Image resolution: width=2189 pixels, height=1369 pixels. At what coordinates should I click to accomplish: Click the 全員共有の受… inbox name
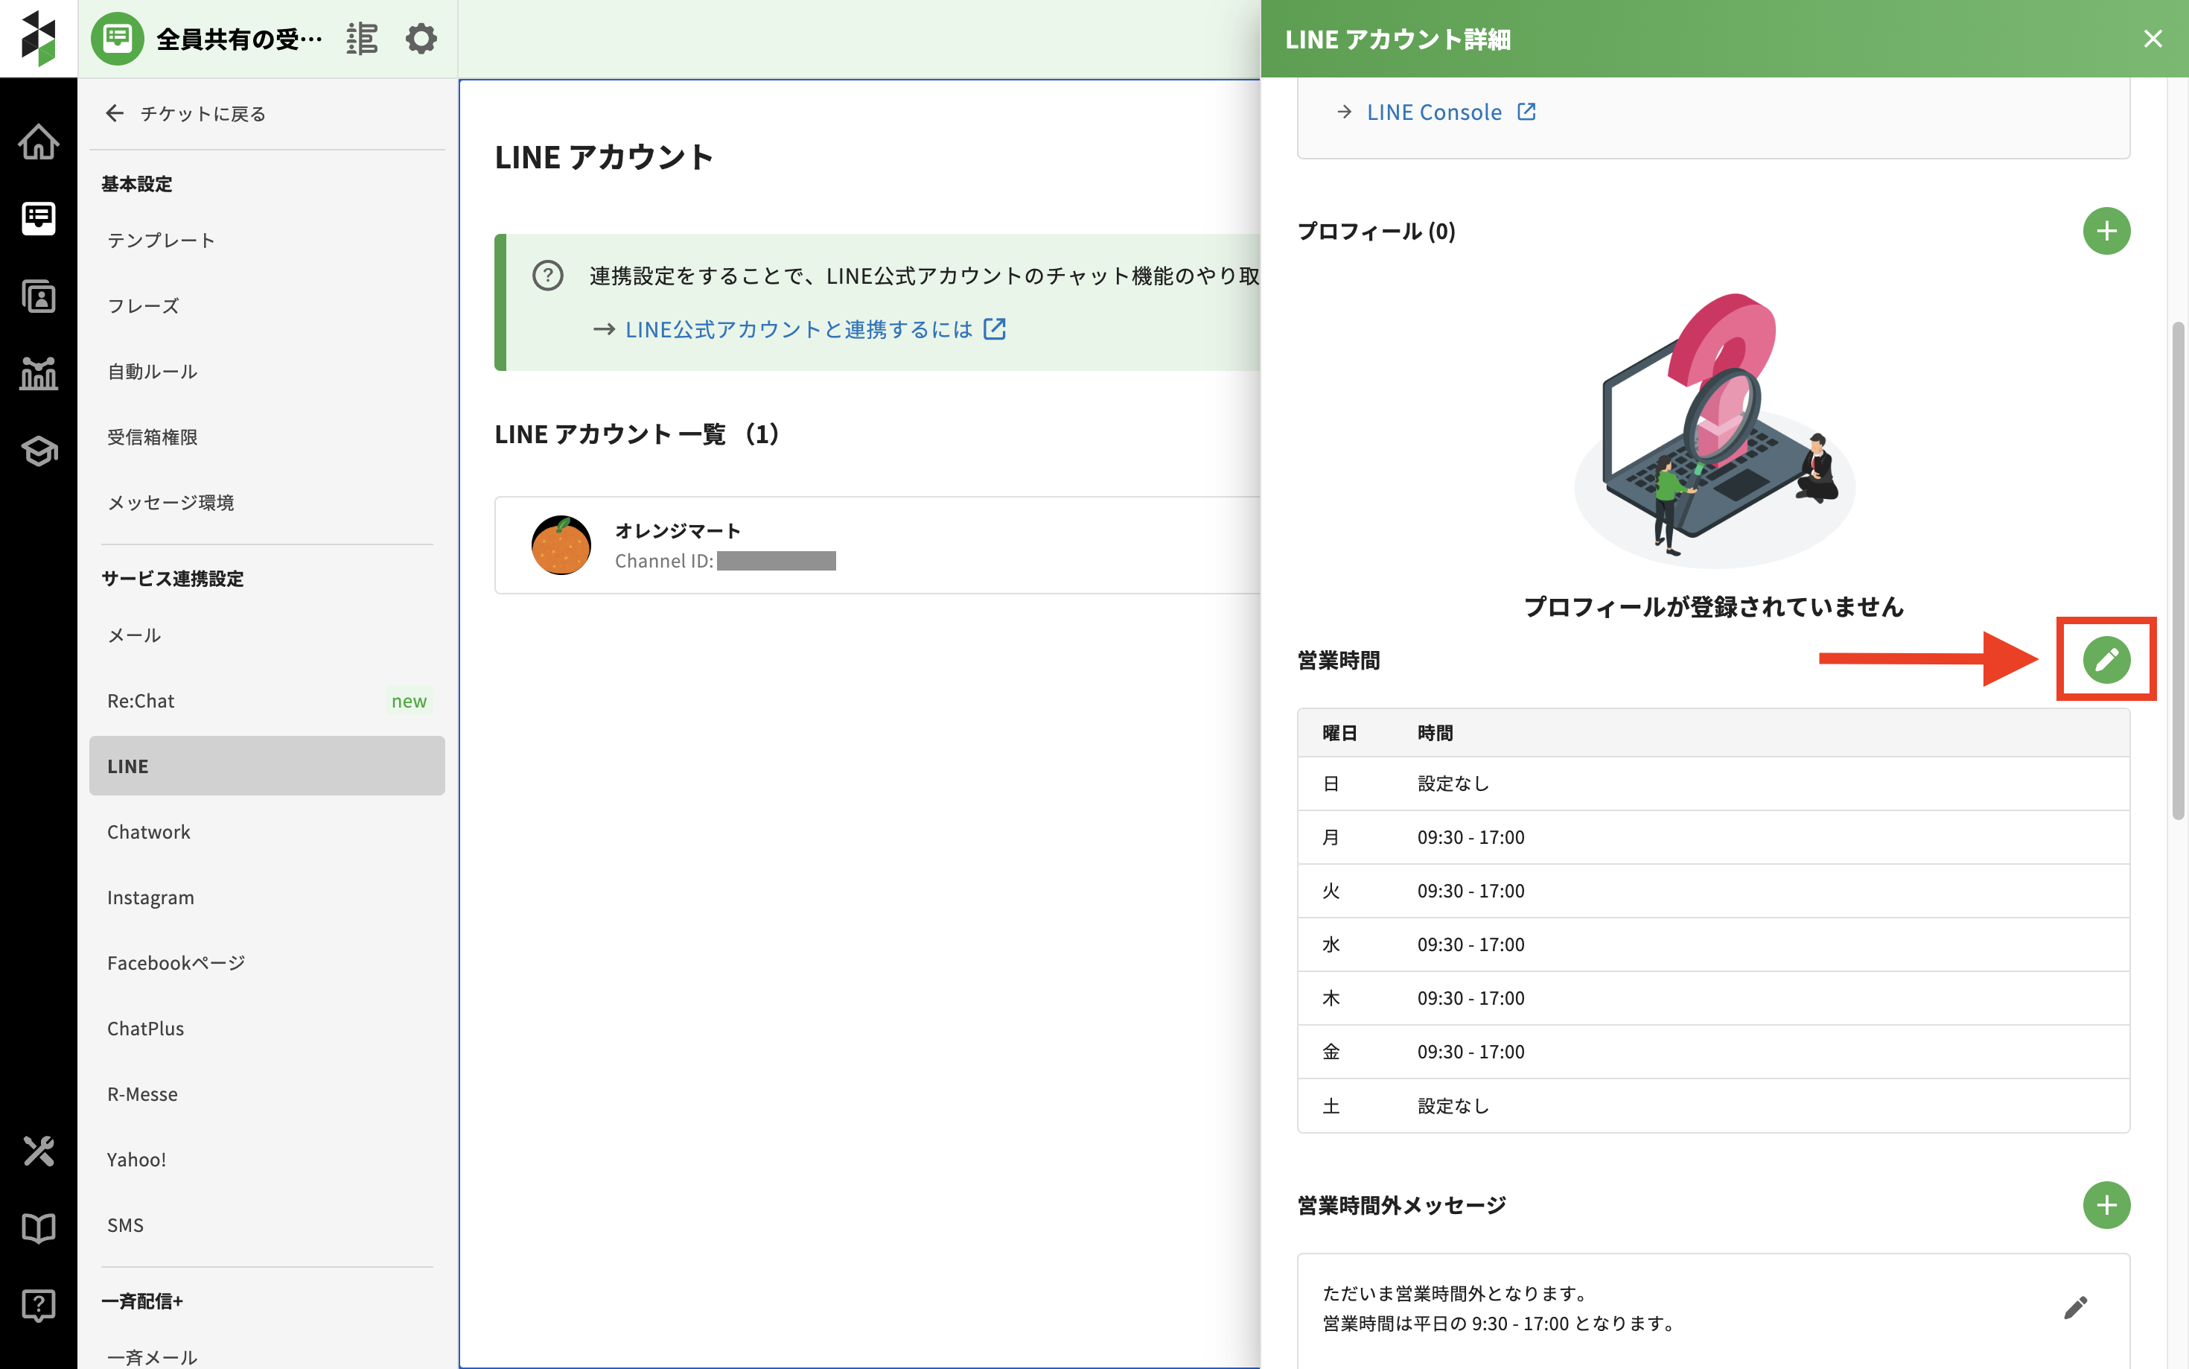tap(239, 39)
